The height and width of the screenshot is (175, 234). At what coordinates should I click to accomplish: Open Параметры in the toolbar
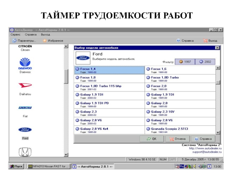pyautogui.click(x=24, y=41)
